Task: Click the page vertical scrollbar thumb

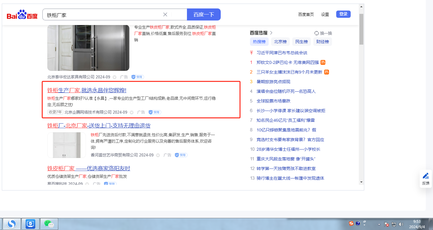Action: point(361,29)
